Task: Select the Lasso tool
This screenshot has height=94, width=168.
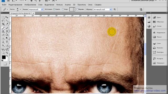Action: click(x=3, y=21)
